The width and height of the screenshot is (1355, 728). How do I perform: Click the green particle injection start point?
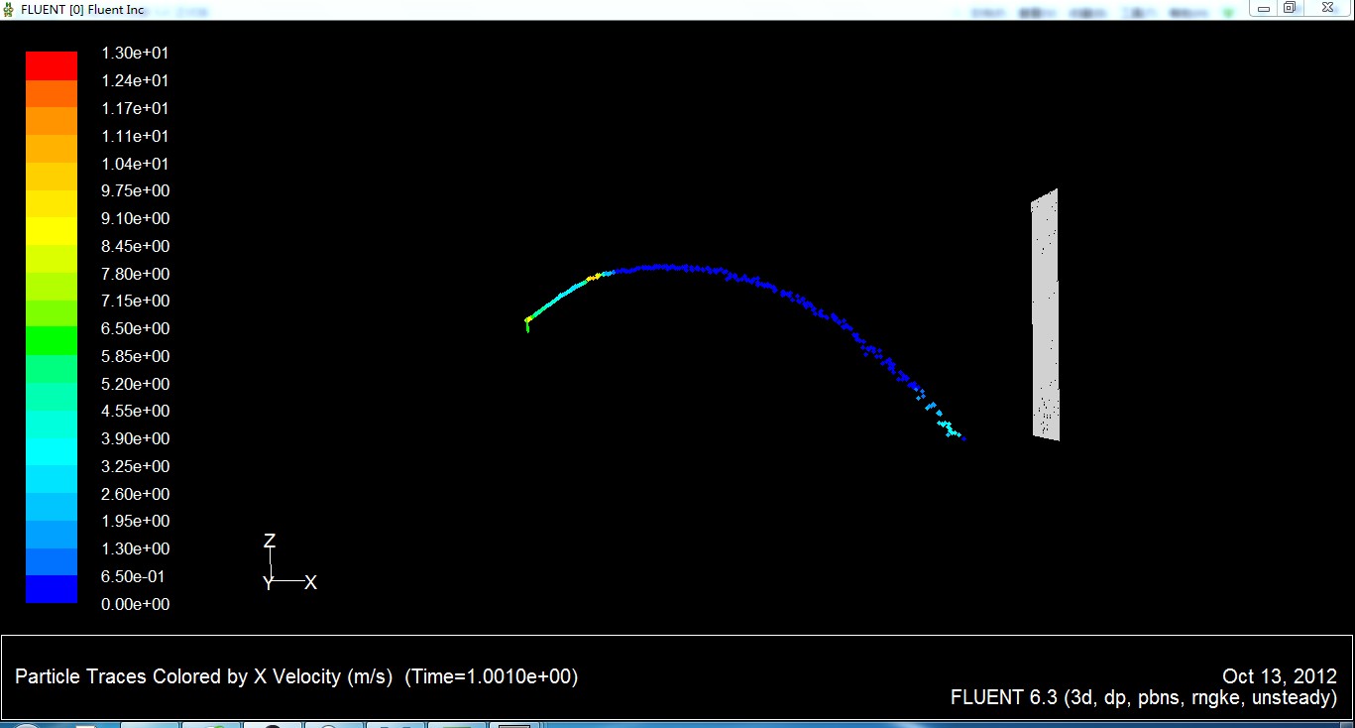click(x=527, y=320)
